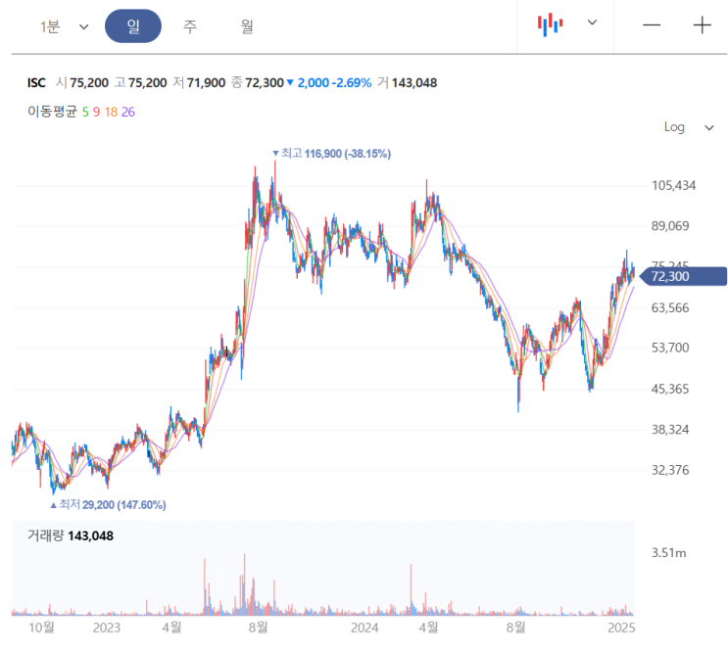The height and width of the screenshot is (652, 728).
Task: Select the 18-day moving average indicator
Action: tap(111, 112)
